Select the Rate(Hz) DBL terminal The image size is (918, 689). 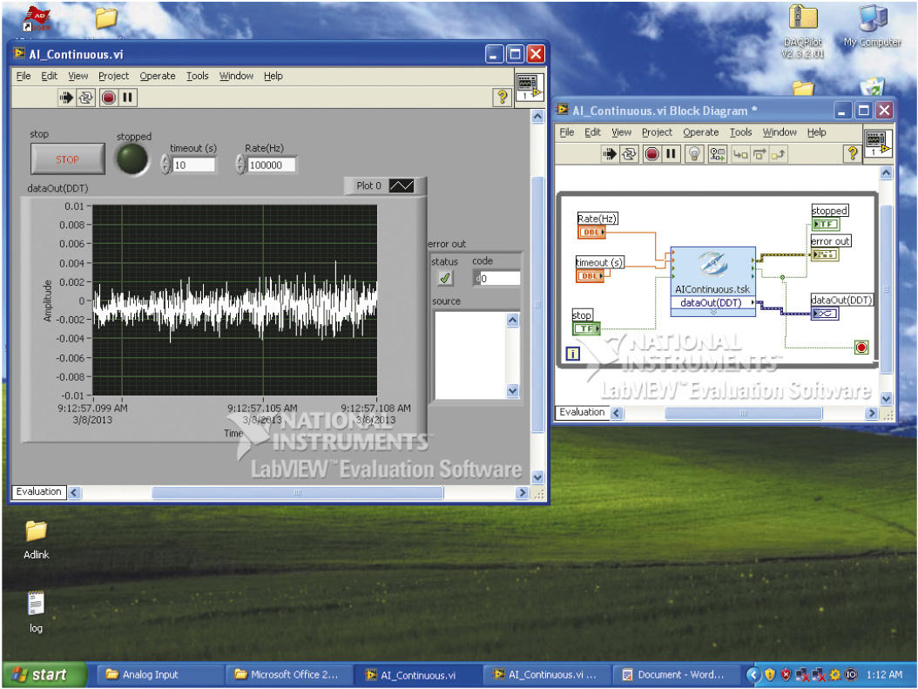[x=592, y=232]
